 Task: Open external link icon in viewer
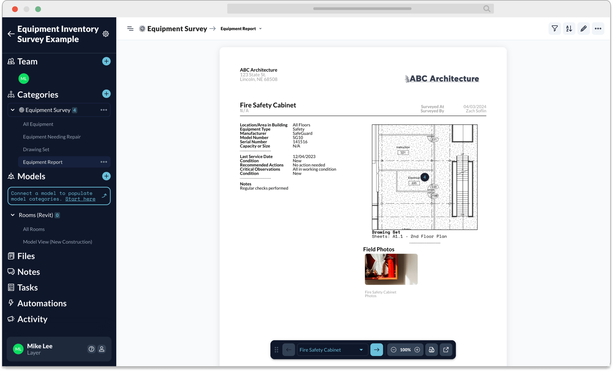446,349
